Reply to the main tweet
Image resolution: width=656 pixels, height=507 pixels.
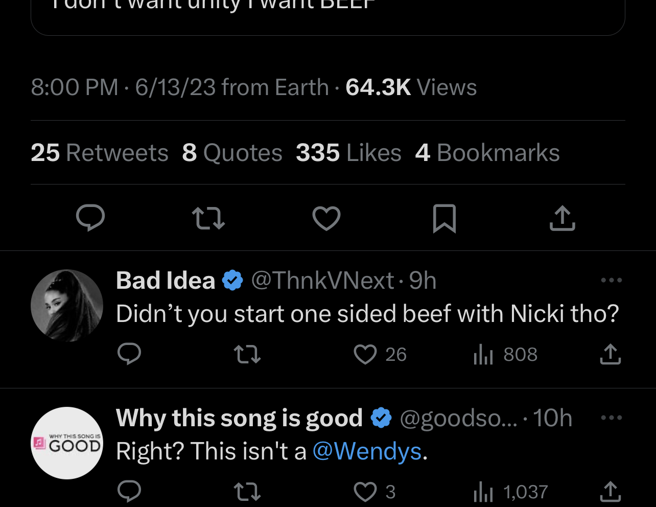pos(90,218)
